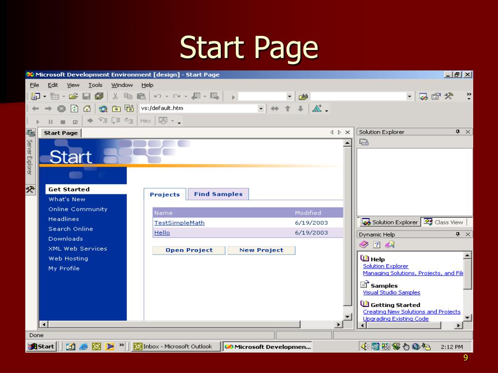Select XML Web Services sidebar link
498x373 pixels.
coord(77,249)
